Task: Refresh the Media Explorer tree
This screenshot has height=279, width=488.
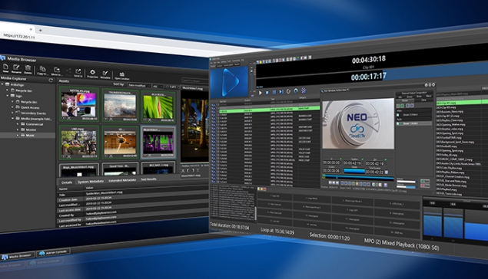Action: coord(51,80)
